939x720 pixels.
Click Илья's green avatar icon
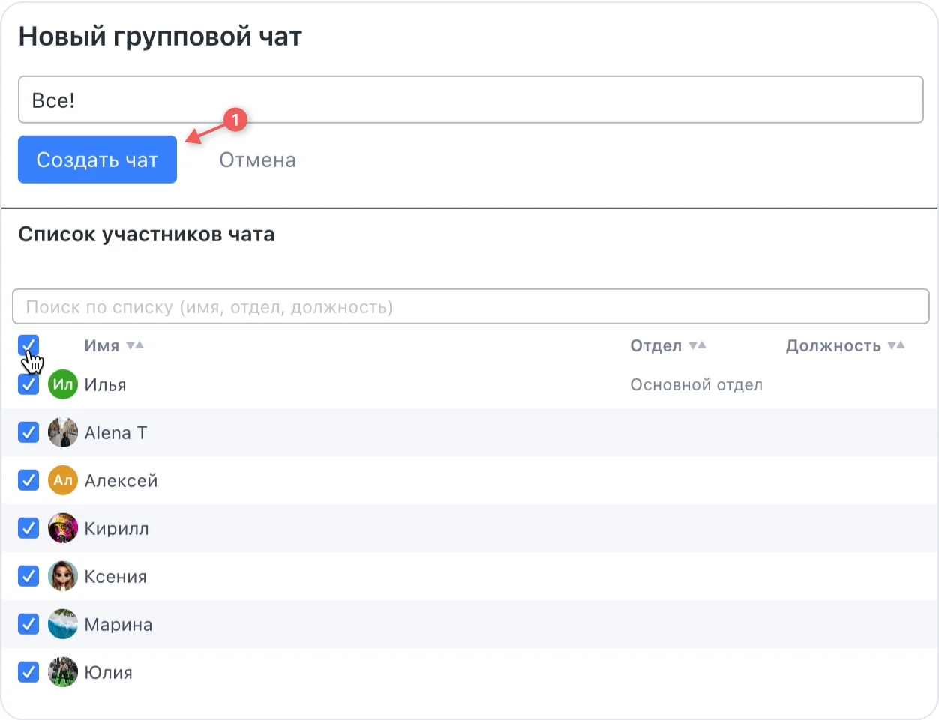[x=63, y=384]
